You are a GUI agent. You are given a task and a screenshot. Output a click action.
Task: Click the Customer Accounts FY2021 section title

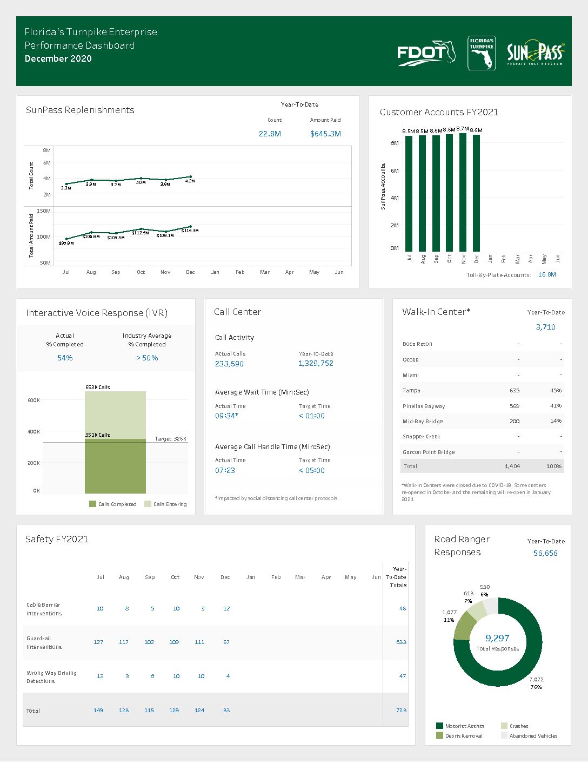point(439,112)
